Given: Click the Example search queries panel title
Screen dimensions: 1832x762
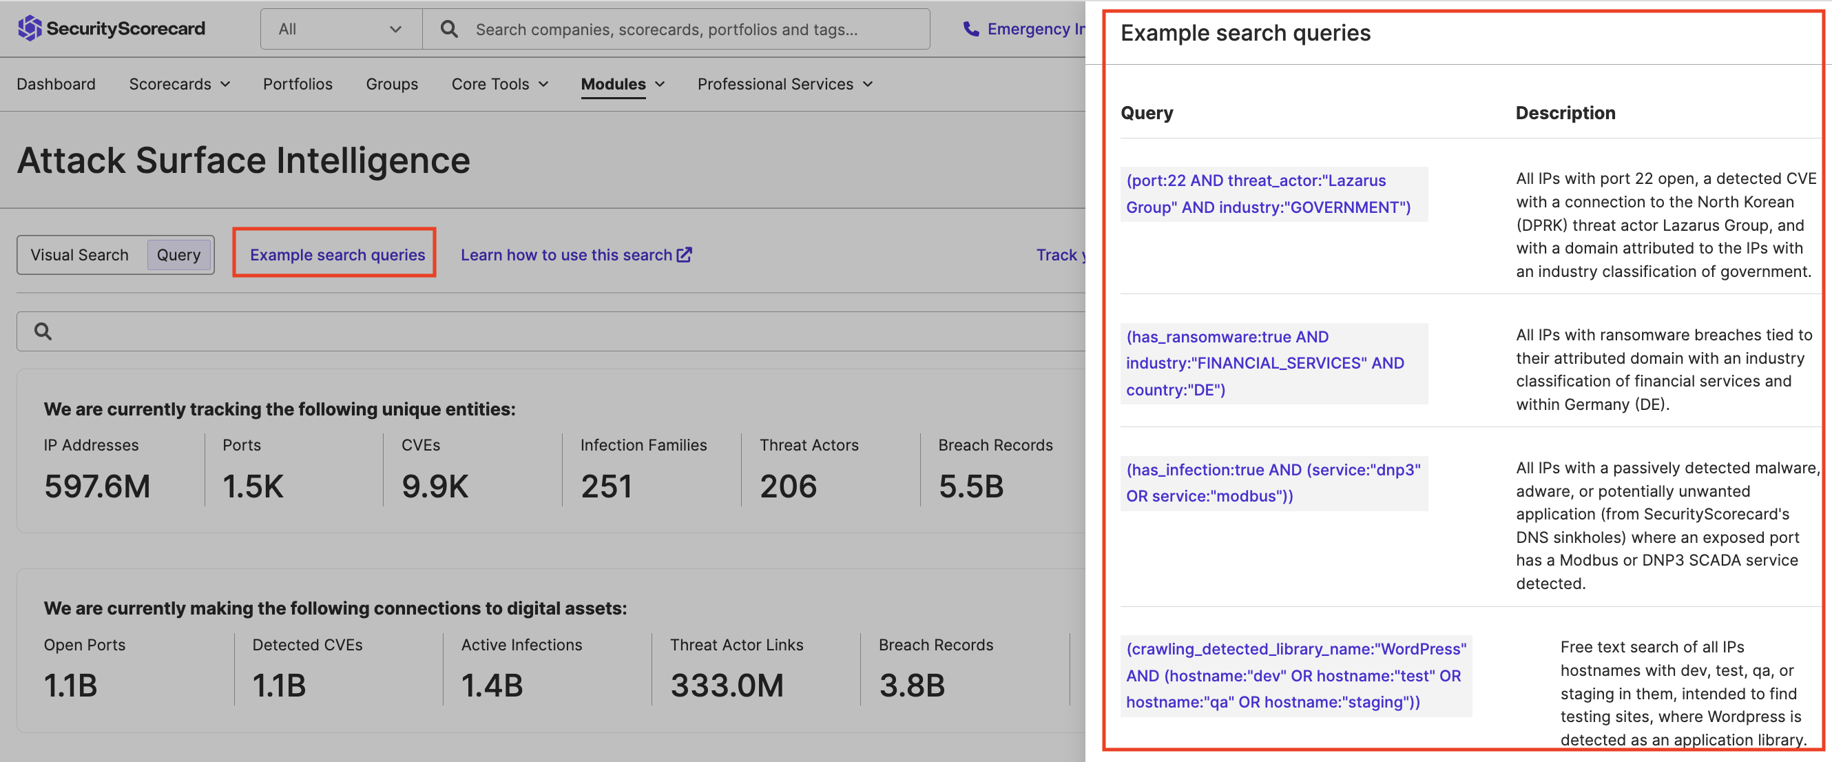Looking at the screenshot, I should click(x=1245, y=33).
